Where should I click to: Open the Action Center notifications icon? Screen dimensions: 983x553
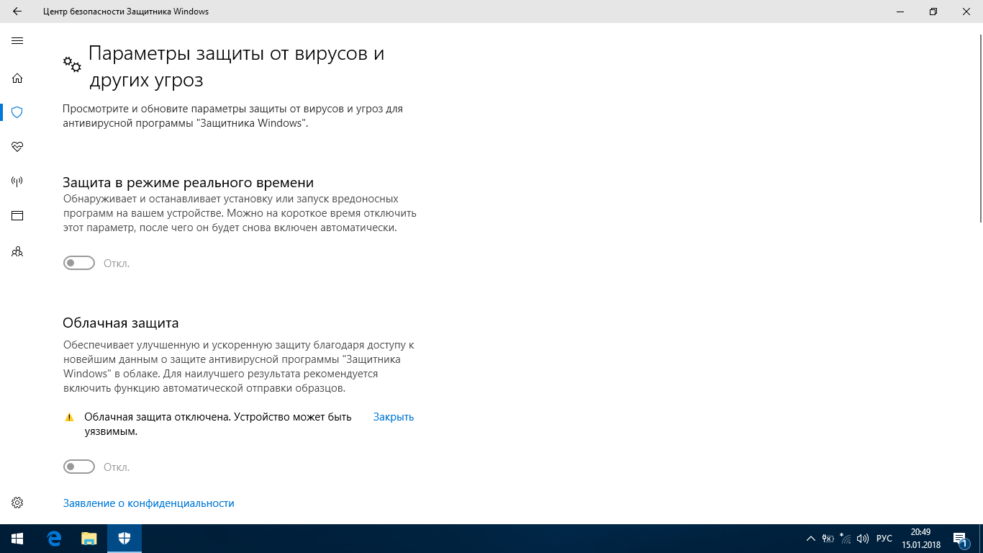(x=961, y=539)
